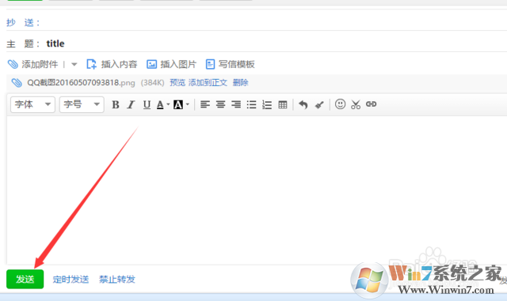Insert a bulleted list
The image size is (507, 301).
click(252, 104)
